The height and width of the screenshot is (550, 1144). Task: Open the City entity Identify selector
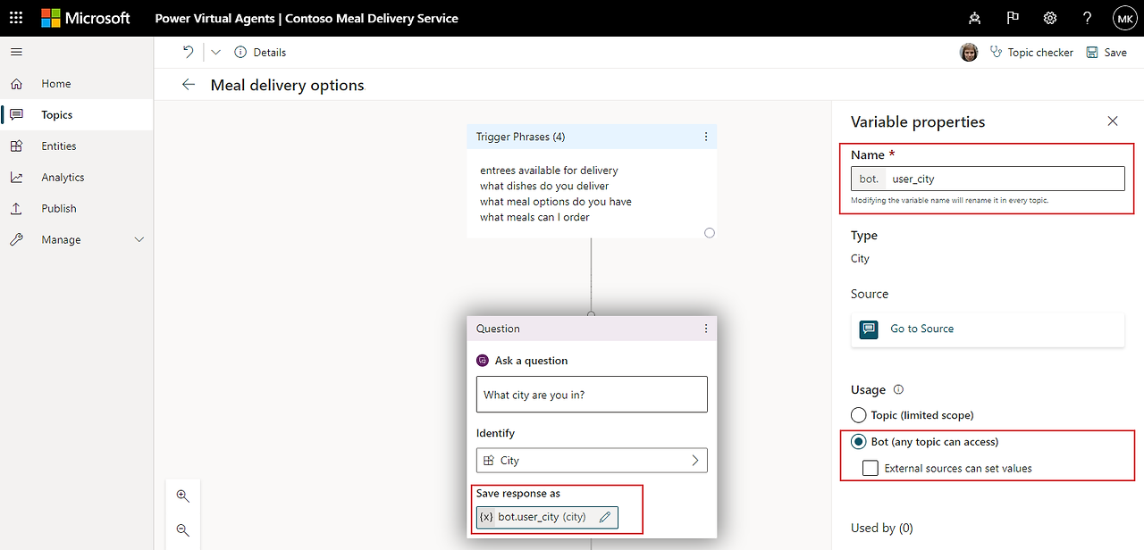coord(592,461)
